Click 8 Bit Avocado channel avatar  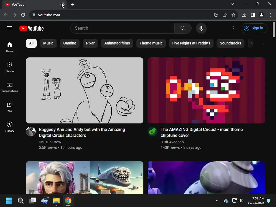tap(153, 132)
